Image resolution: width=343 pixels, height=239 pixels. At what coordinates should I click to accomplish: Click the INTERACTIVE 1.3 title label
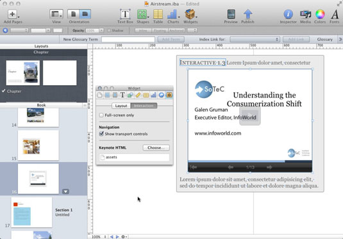(203, 63)
